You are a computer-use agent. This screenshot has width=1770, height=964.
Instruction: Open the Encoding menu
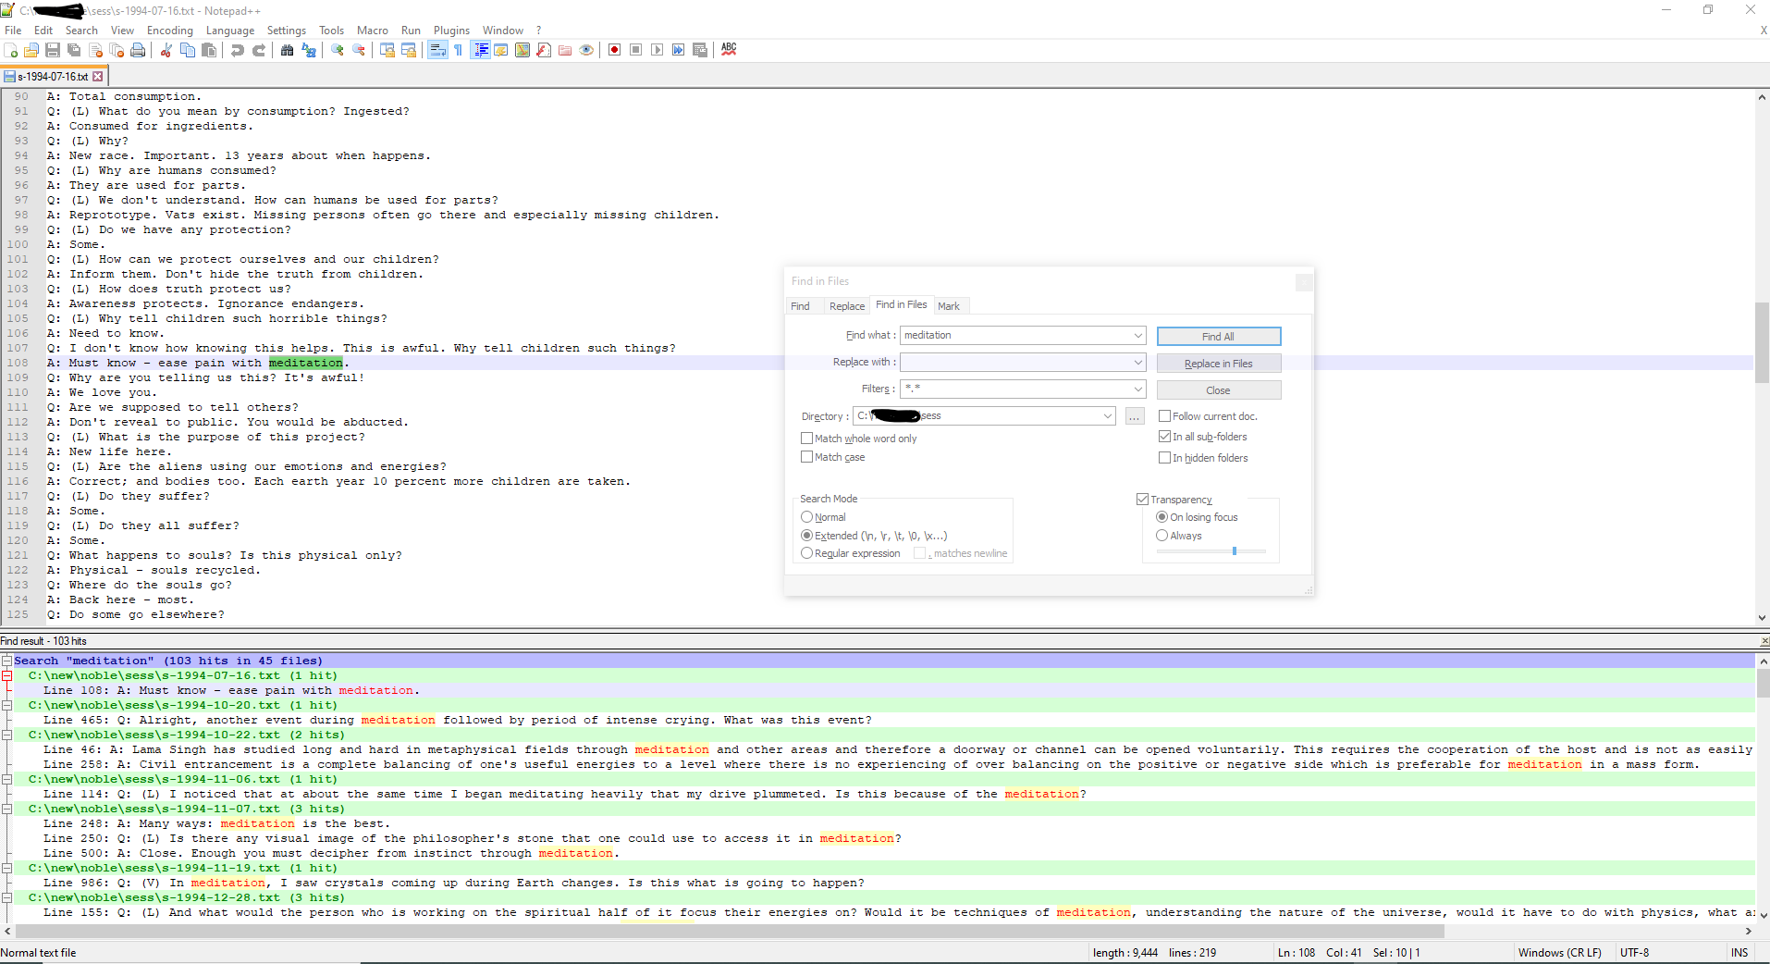pyautogui.click(x=169, y=31)
